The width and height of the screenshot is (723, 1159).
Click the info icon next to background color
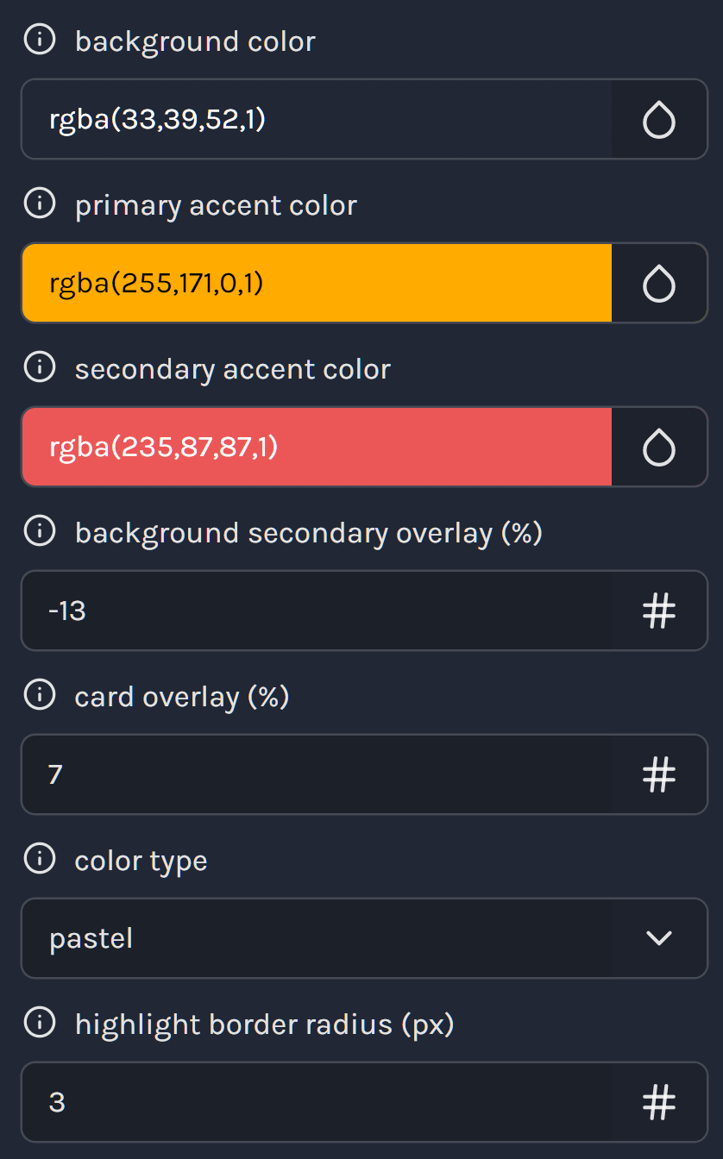click(x=40, y=39)
